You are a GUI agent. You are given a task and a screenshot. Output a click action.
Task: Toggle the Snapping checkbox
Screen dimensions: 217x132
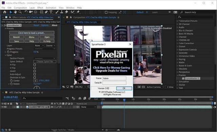pyautogui.click(x=106, y=12)
